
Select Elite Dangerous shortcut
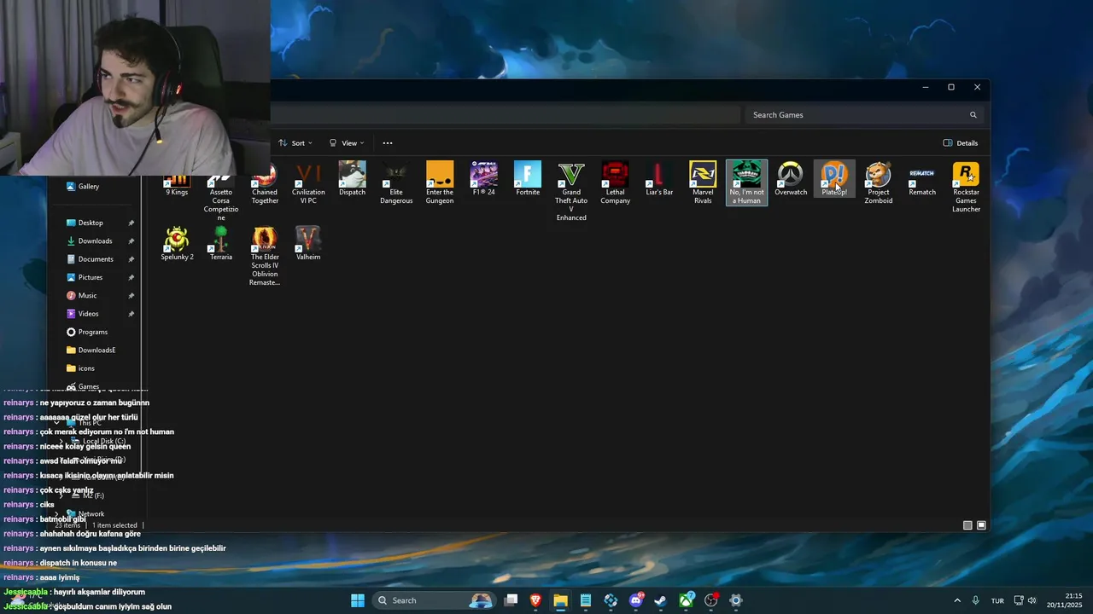point(396,183)
